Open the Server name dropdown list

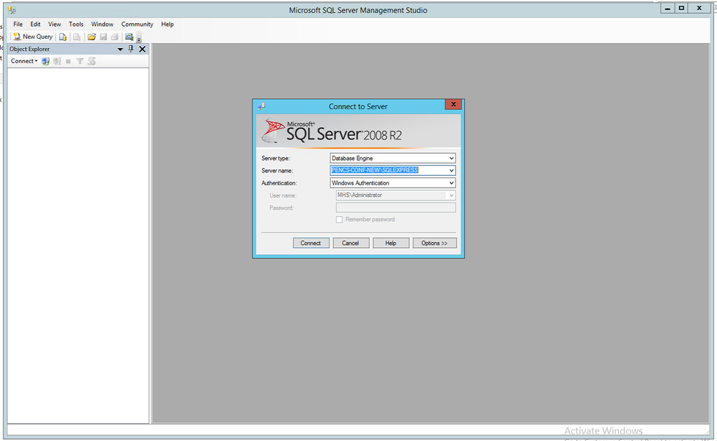pyautogui.click(x=451, y=170)
